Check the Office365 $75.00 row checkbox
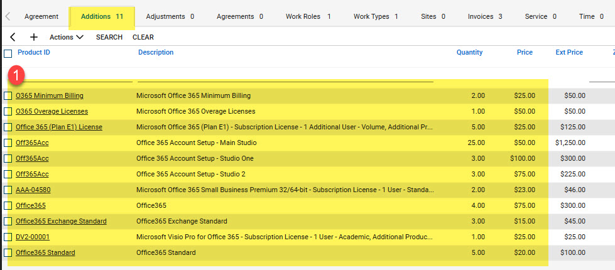The height and width of the screenshot is (270, 615). (x=8, y=205)
